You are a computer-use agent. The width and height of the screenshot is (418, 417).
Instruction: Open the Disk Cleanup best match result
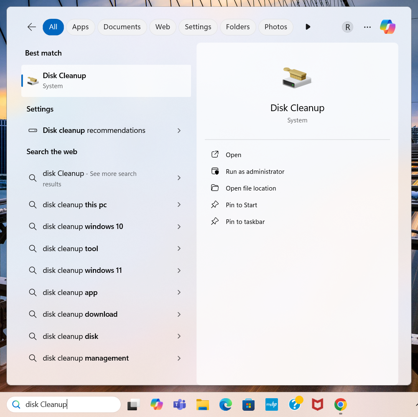click(106, 81)
